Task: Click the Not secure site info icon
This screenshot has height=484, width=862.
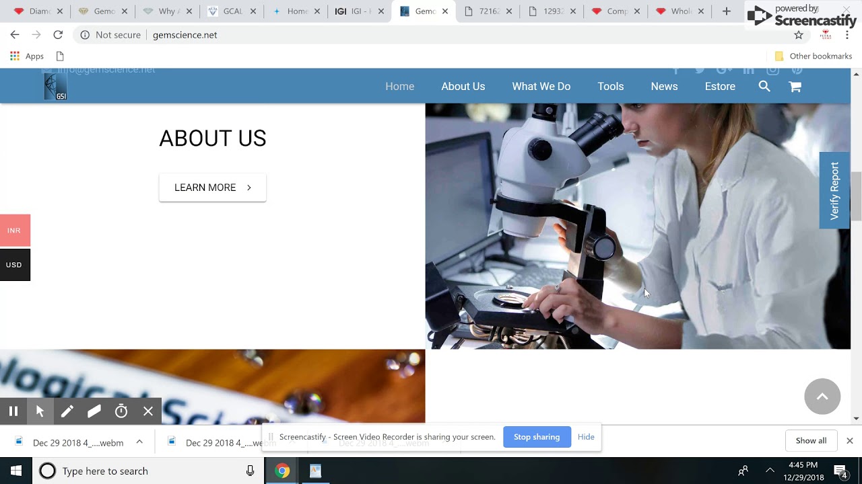Action: tap(85, 35)
